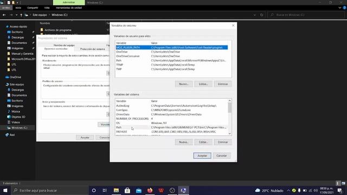
Task: Open Task View on the taskbar
Action: 105,190
